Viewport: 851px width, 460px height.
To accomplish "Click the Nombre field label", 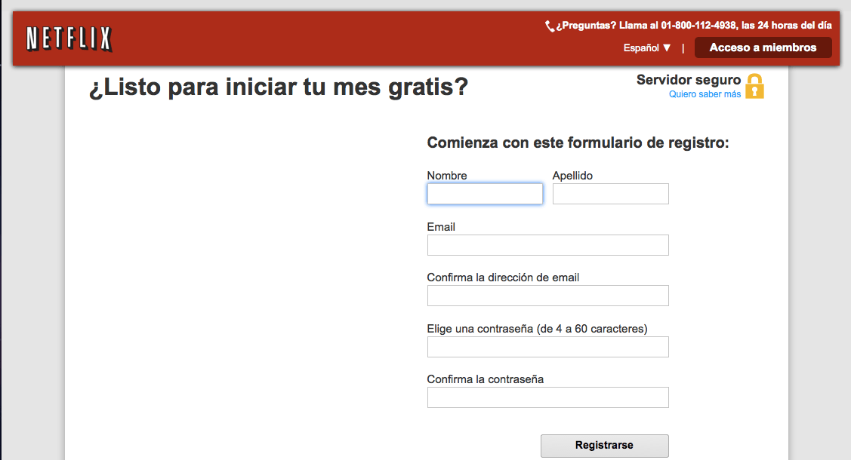I will pyautogui.click(x=447, y=176).
